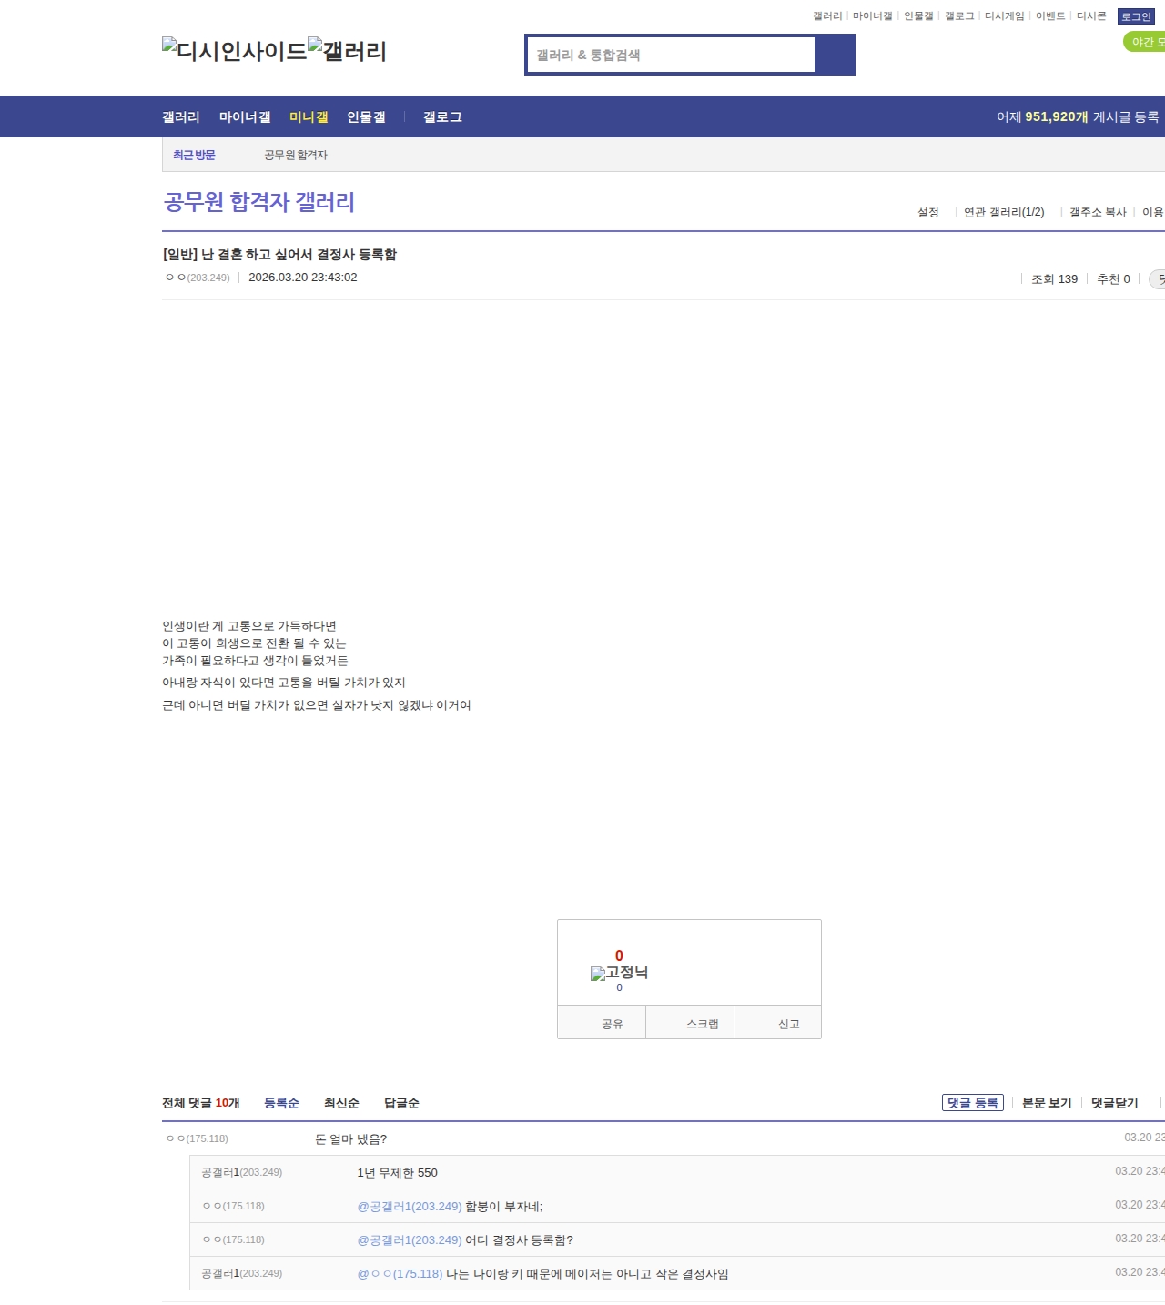The width and height of the screenshot is (1165, 1305).
Task: Select the highlighted 미니갤 menu item
Action: tap(309, 117)
